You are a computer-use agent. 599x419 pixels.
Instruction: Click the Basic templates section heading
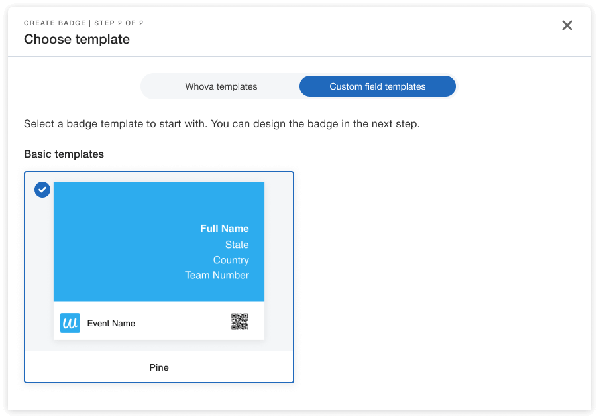[x=64, y=154]
